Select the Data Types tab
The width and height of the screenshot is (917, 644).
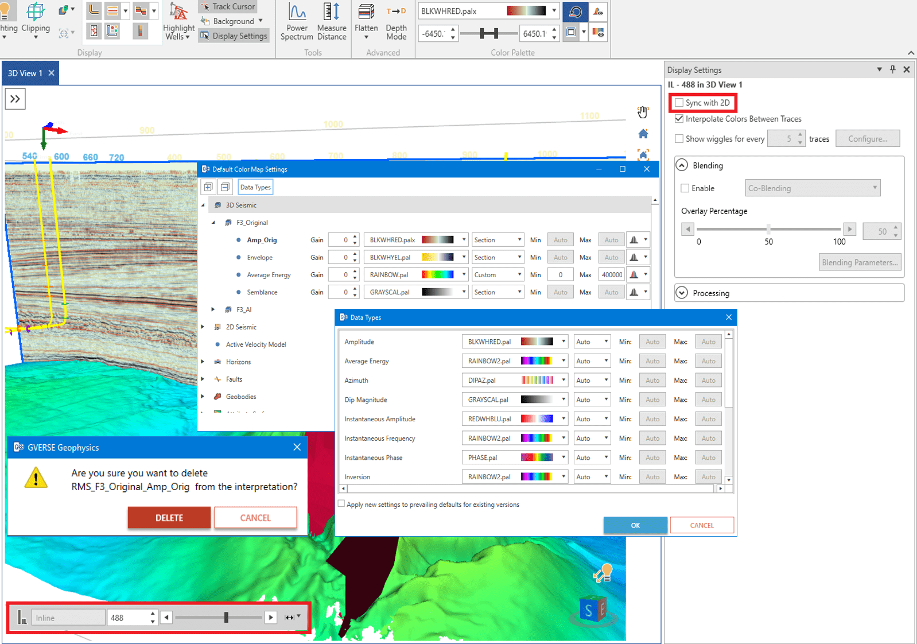[x=255, y=187]
